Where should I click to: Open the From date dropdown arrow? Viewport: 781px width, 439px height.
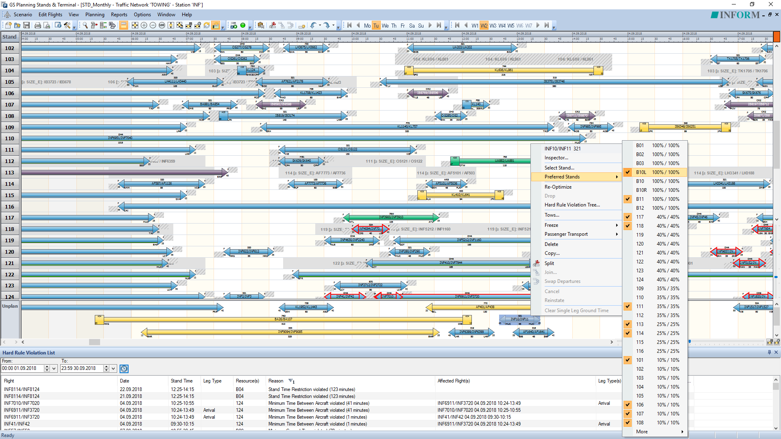coord(54,369)
